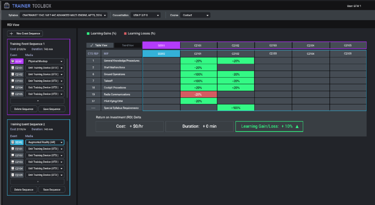Click the C2103 event icon in Sequence 1
375x205 pixels.
[13, 81]
